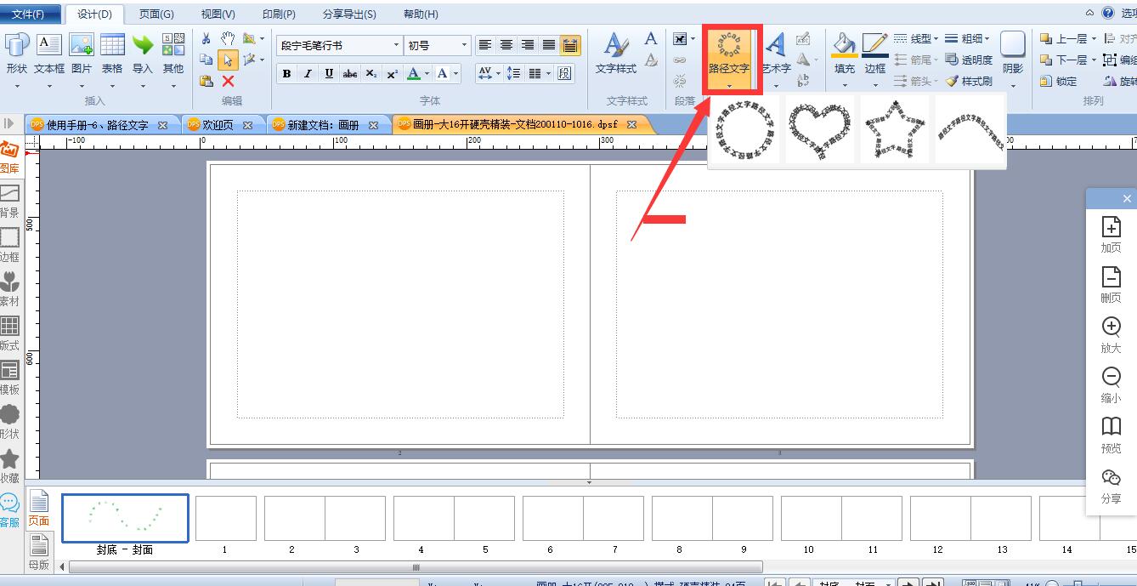
Task: Delete a page with 删页
Action: (x=1111, y=284)
